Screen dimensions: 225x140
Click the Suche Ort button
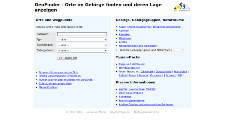(x=67, y=58)
